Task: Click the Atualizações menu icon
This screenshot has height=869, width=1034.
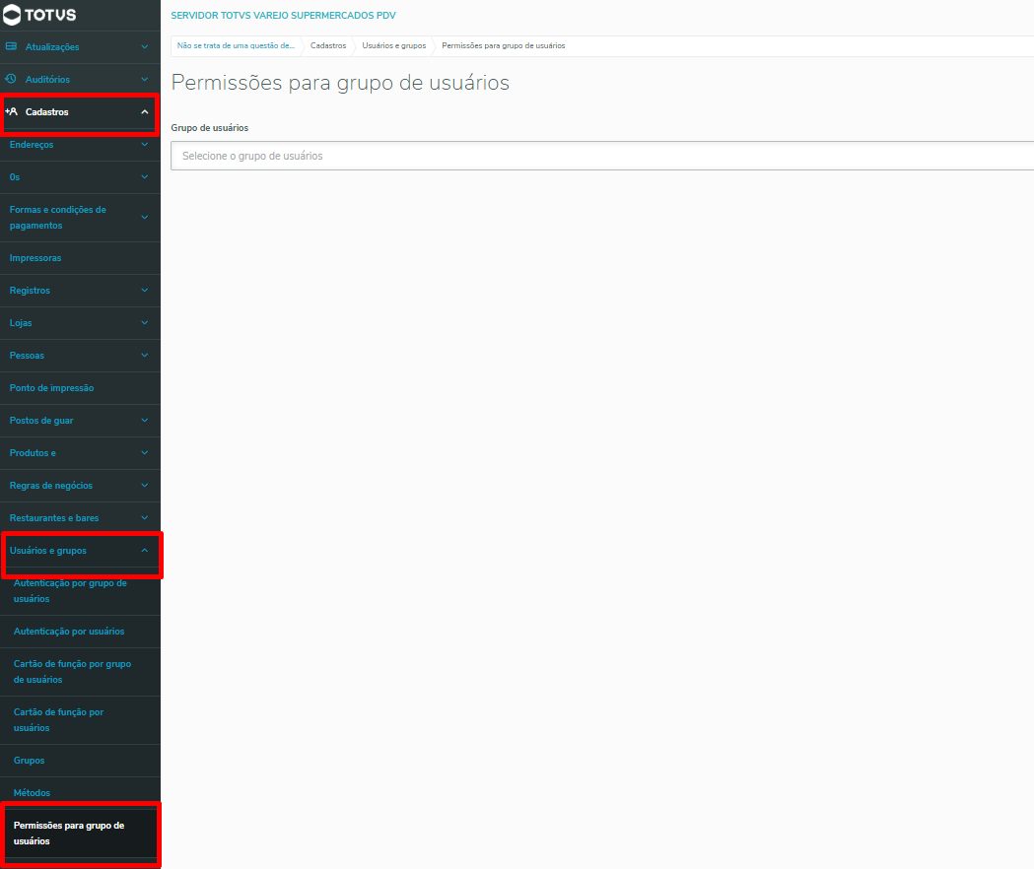Action: [11, 46]
